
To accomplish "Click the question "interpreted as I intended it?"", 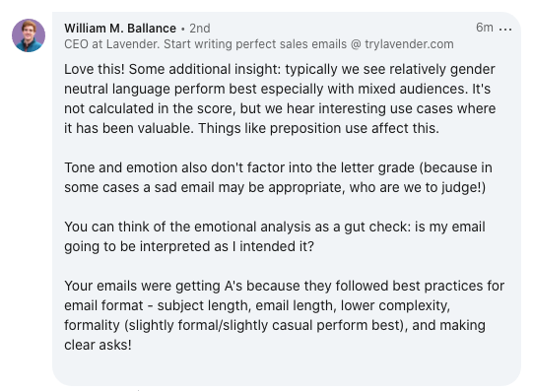I will tap(227, 246).
